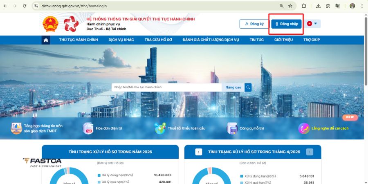Click the screenshot capture extension icon
The image size is (368, 184).
(x=328, y=6)
